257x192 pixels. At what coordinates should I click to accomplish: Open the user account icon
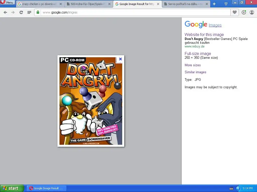point(252,12)
